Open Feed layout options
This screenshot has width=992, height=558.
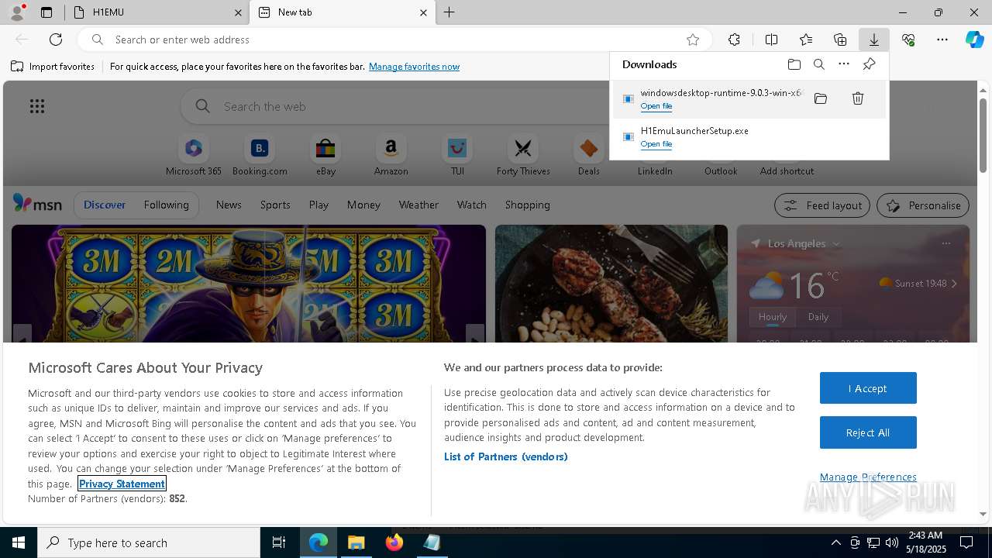point(822,205)
